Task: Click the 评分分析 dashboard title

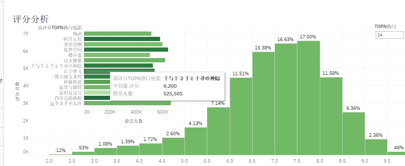Action: pyautogui.click(x=30, y=19)
